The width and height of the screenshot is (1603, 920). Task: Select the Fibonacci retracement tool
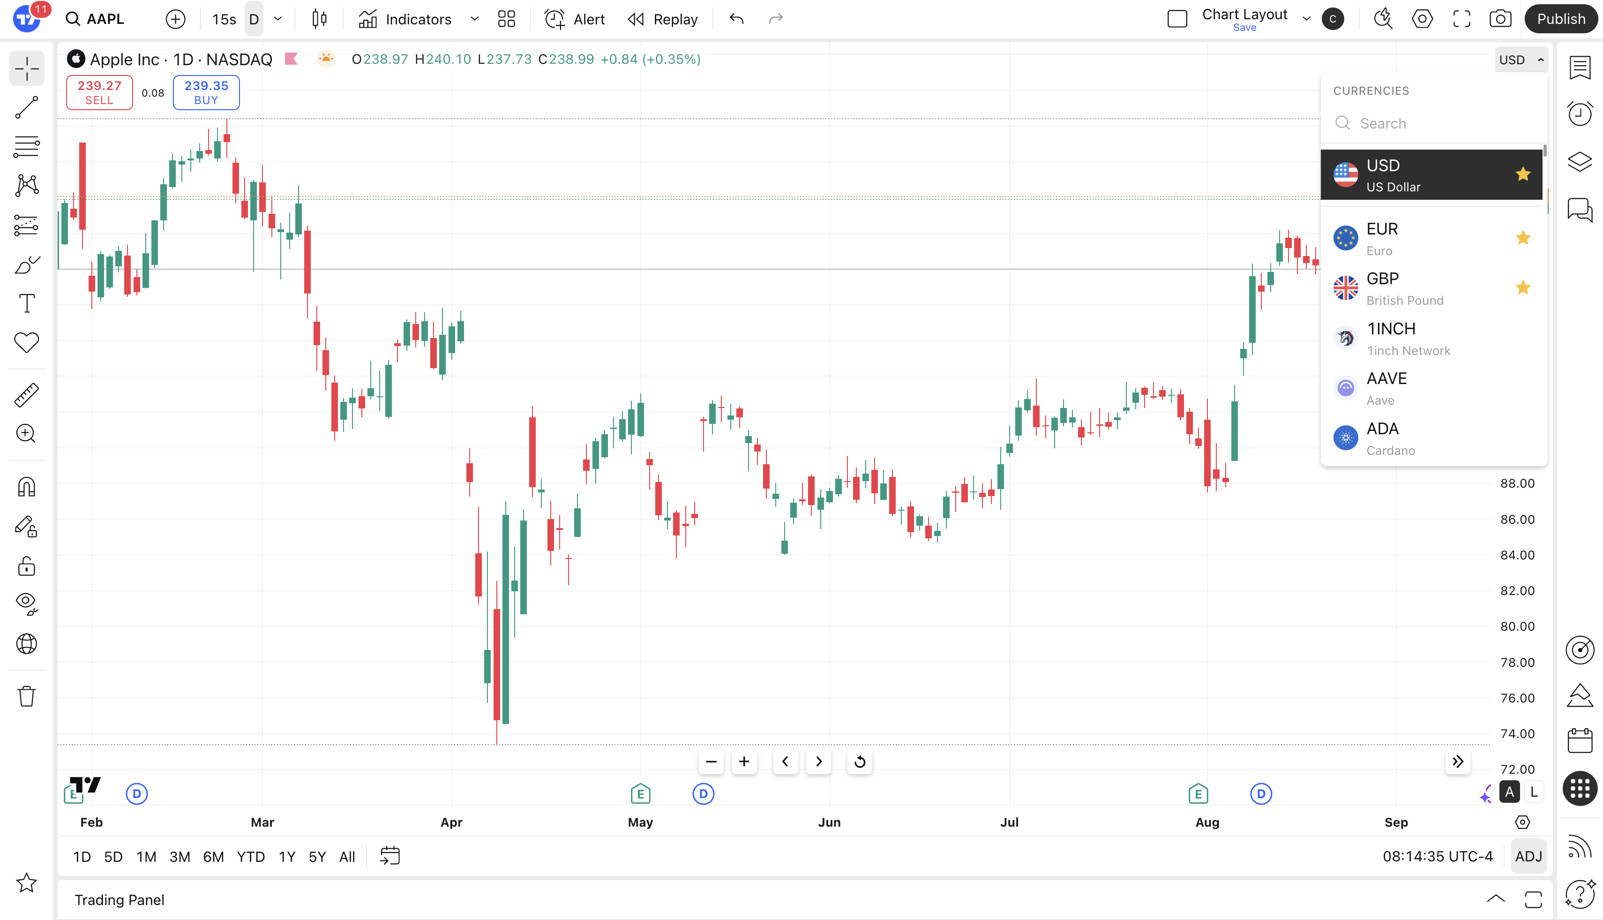click(27, 147)
